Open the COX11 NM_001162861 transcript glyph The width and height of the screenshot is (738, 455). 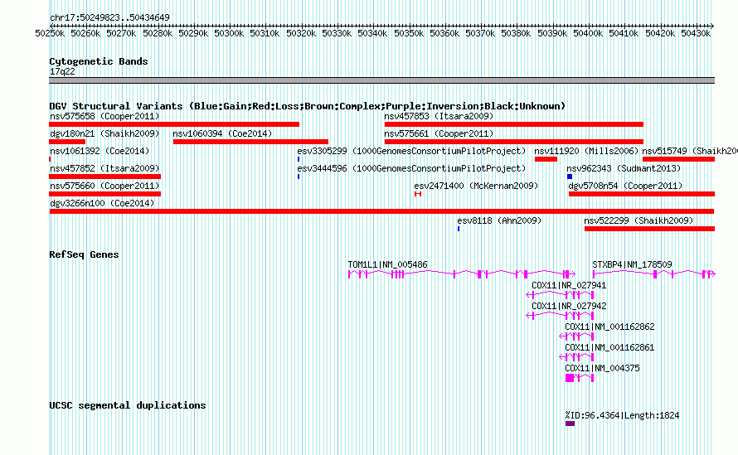click(576, 357)
